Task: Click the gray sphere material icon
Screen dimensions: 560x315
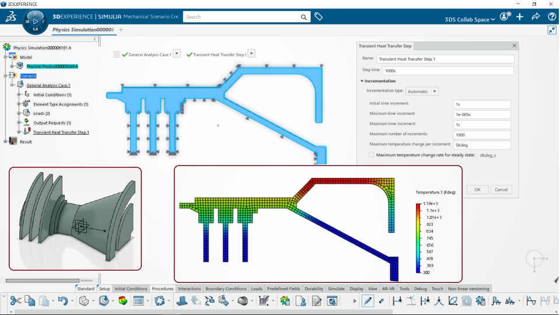Action: click(243, 301)
